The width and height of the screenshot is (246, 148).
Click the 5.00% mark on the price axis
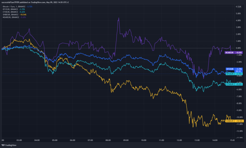click(238, 14)
